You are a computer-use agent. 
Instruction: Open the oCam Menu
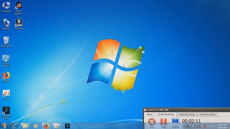[149, 115]
